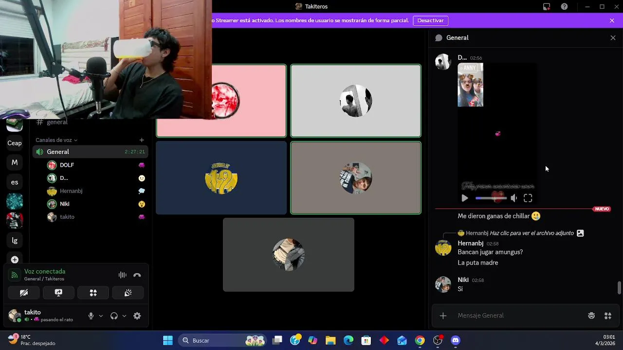Click taskbar Buscar search box
Screen dimensions: 623x350
tap(222, 340)
